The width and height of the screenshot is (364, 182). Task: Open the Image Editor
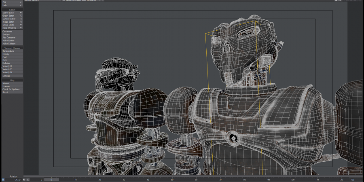[x=12, y=21]
